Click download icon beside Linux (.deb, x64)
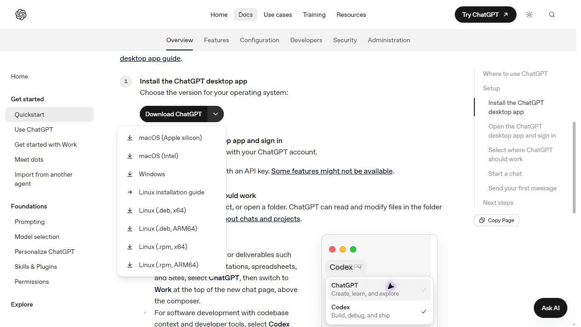Image resolution: width=581 pixels, height=327 pixels. tap(130, 210)
